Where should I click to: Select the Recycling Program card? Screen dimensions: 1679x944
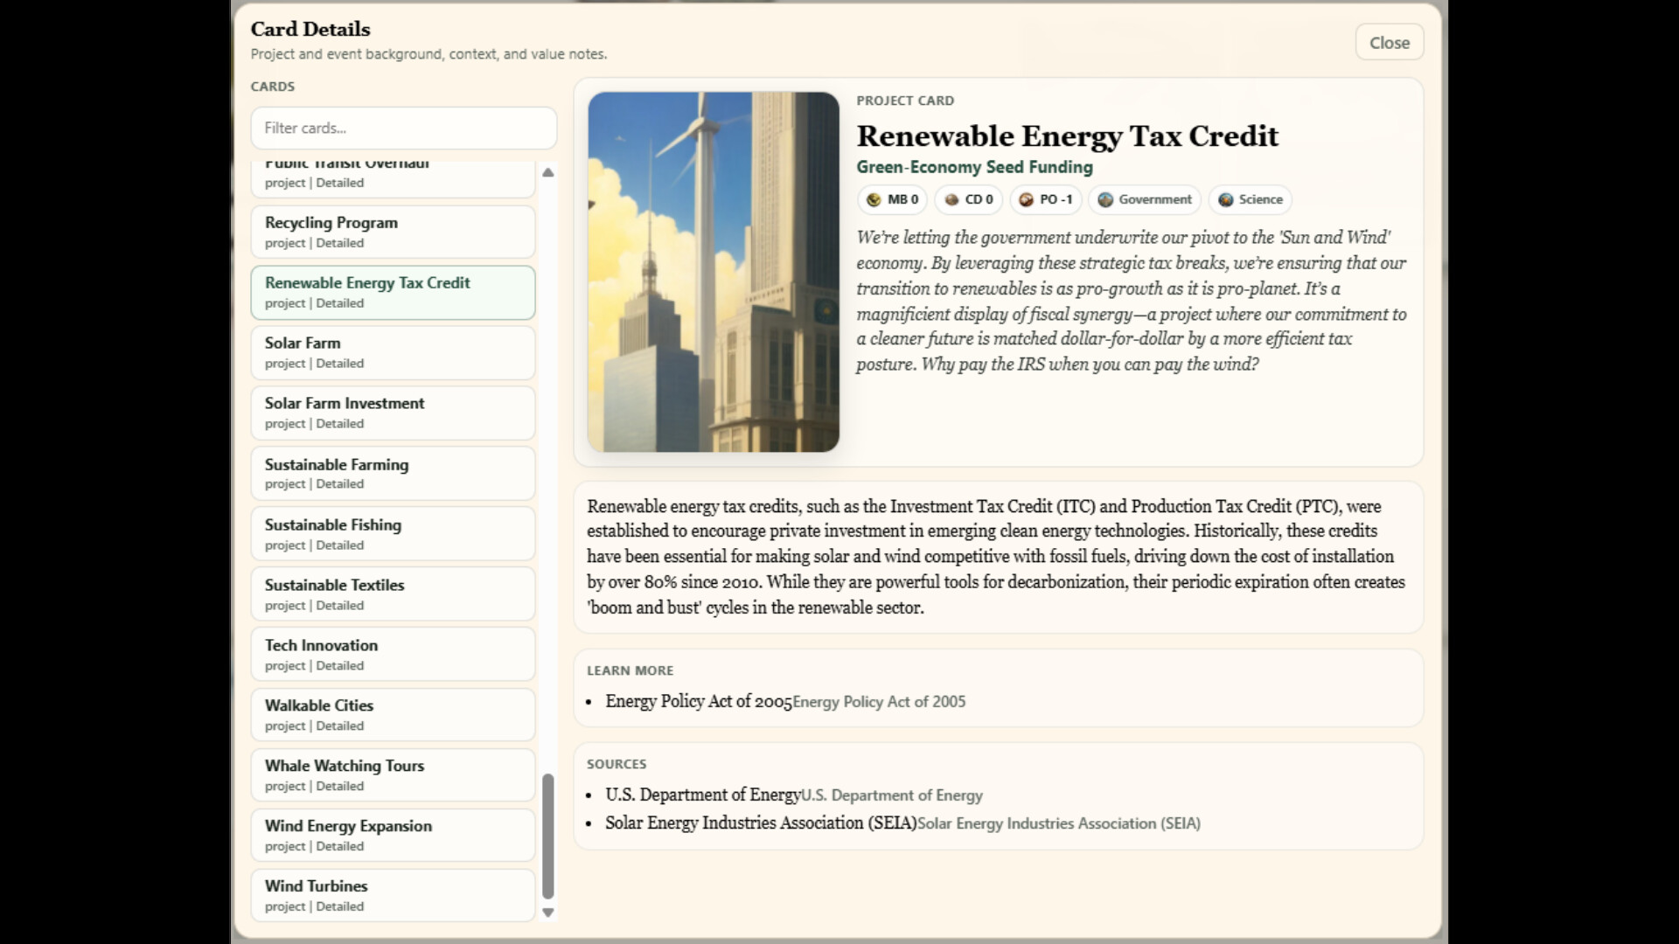[x=393, y=232]
